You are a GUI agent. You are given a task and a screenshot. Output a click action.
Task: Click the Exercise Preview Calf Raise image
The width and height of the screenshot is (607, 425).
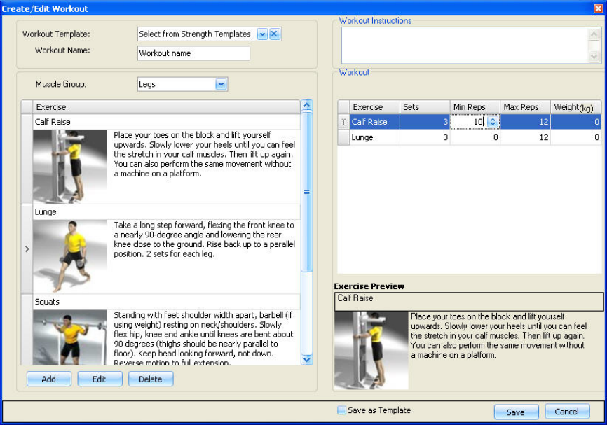tap(371, 350)
